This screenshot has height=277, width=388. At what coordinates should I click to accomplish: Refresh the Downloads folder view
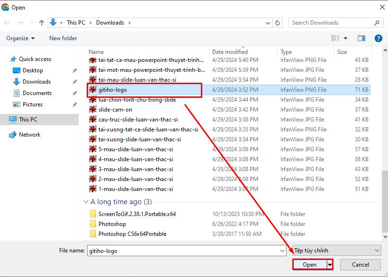click(277, 22)
